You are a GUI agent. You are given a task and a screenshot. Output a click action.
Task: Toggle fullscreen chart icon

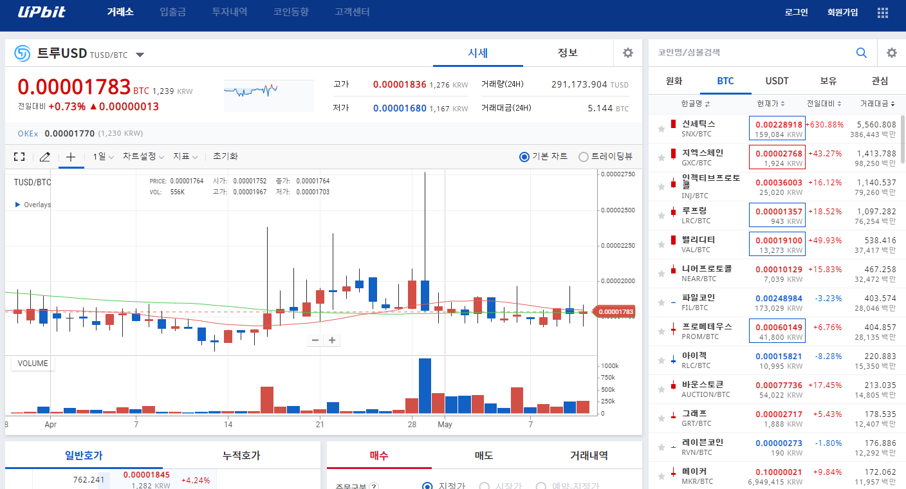[x=19, y=156]
